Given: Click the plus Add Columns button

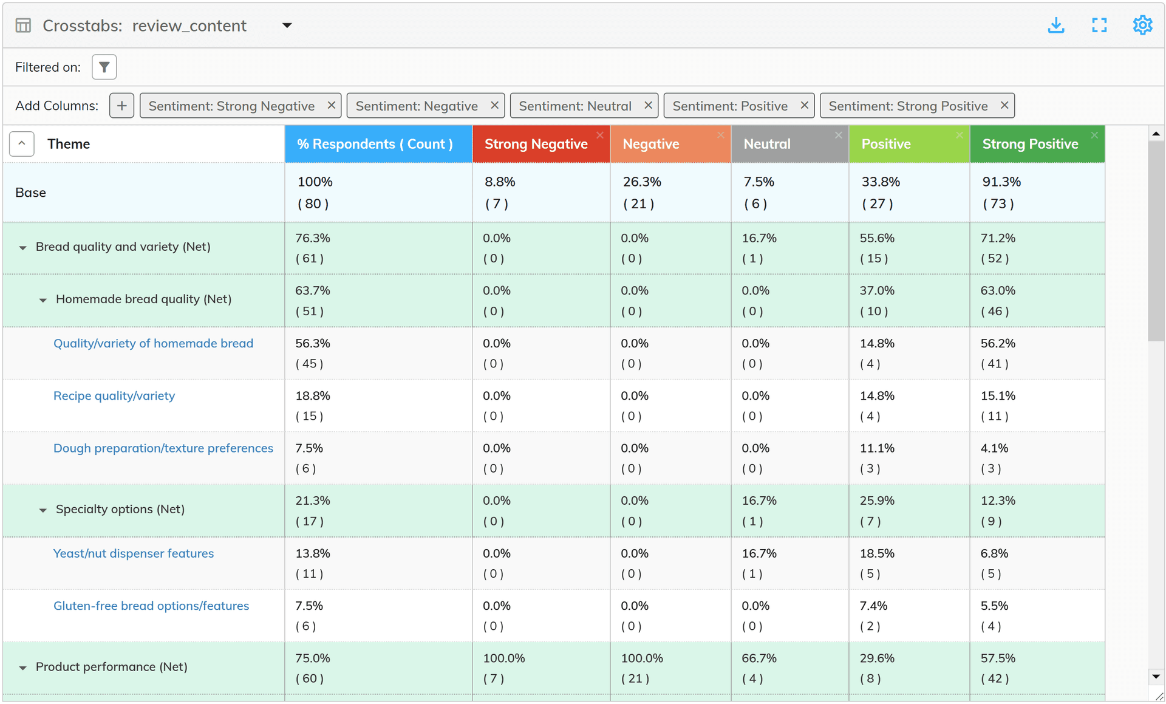Looking at the screenshot, I should click(x=121, y=106).
